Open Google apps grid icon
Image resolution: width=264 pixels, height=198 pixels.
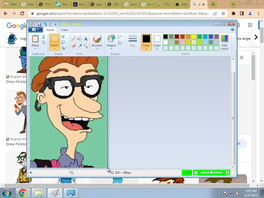tap(250, 25)
